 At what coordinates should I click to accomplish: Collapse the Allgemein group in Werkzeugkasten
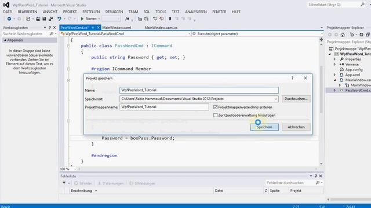click(x=5, y=40)
